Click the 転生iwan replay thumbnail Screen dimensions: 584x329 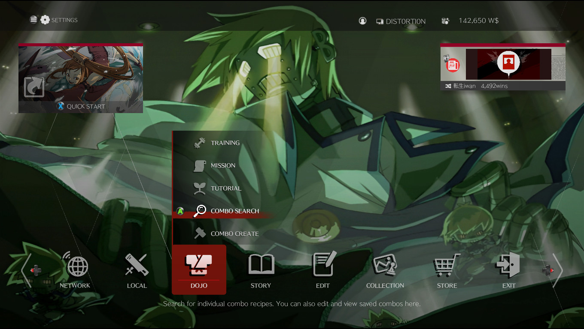(x=508, y=64)
